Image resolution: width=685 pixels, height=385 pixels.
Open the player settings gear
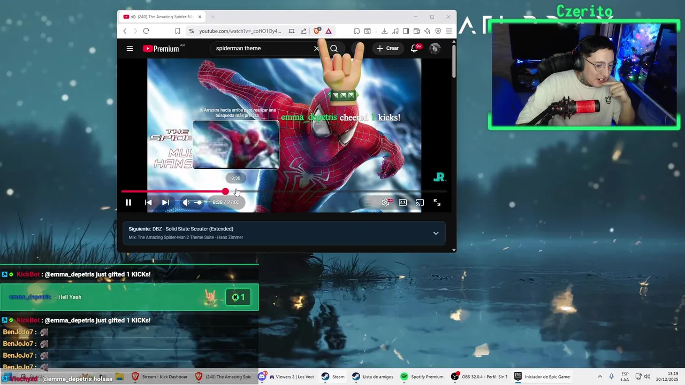click(x=385, y=203)
